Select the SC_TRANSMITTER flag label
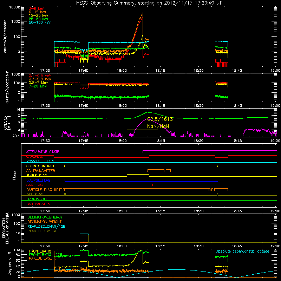 40,171
